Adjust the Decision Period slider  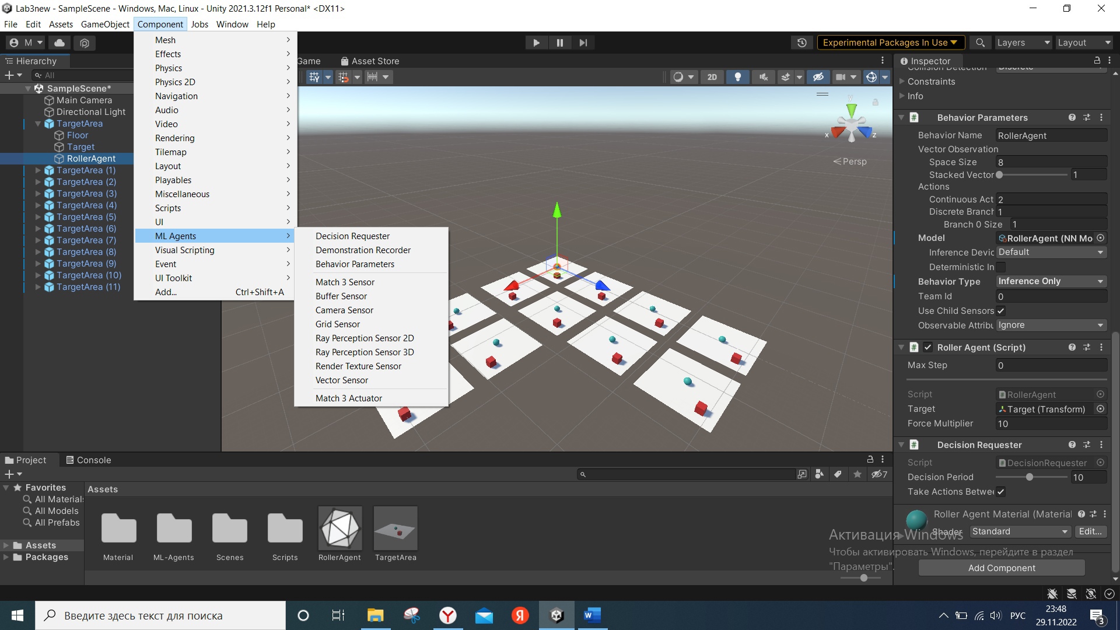point(1030,477)
